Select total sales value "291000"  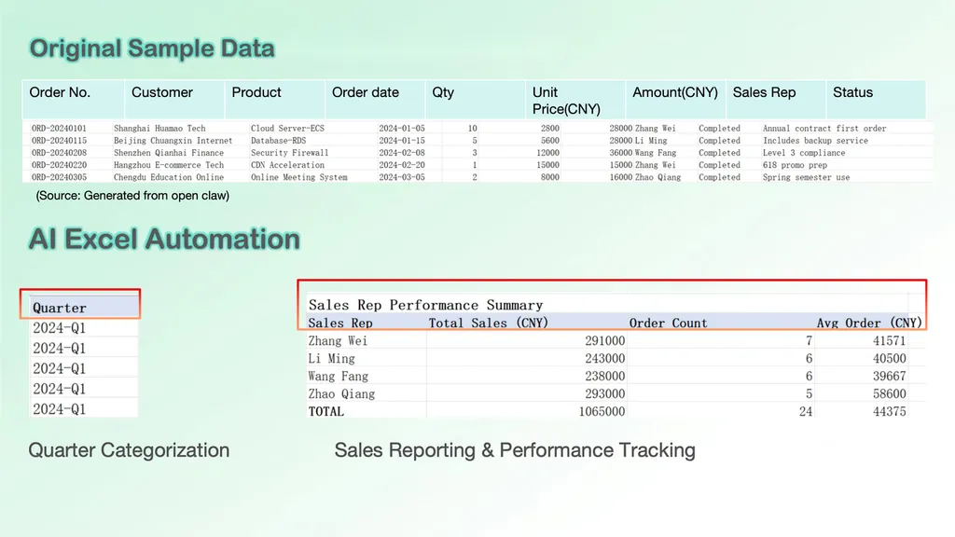[x=604, y=341]
